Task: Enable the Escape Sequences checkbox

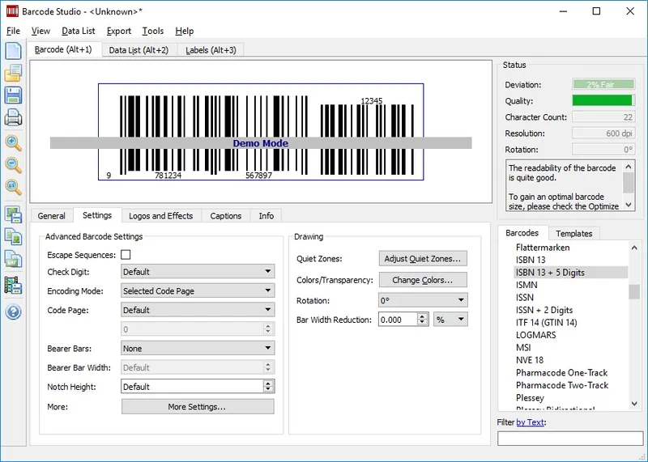Action: [126, 255]
